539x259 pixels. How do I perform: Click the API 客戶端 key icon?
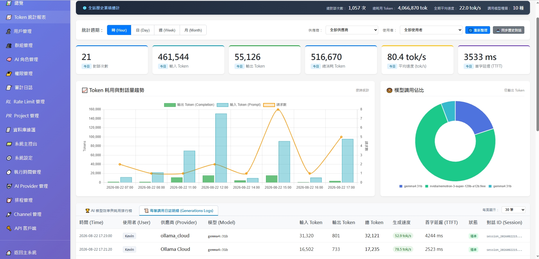[x=9, y=228]
